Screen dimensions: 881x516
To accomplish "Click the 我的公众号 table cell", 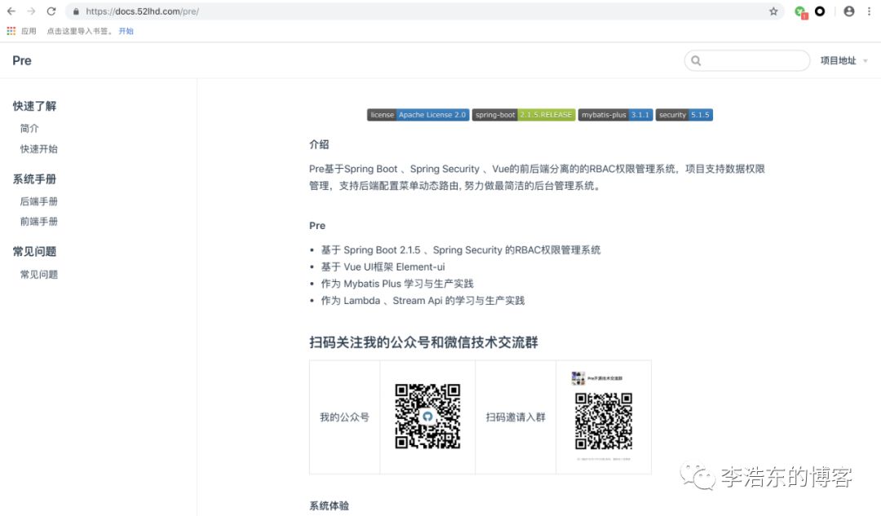I will [344, 417].
